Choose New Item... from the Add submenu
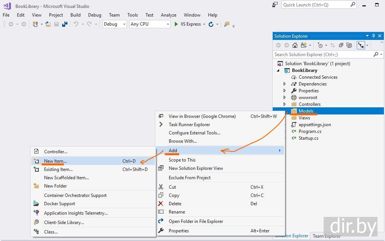385x241 pixels. click(x=55, y=161)
